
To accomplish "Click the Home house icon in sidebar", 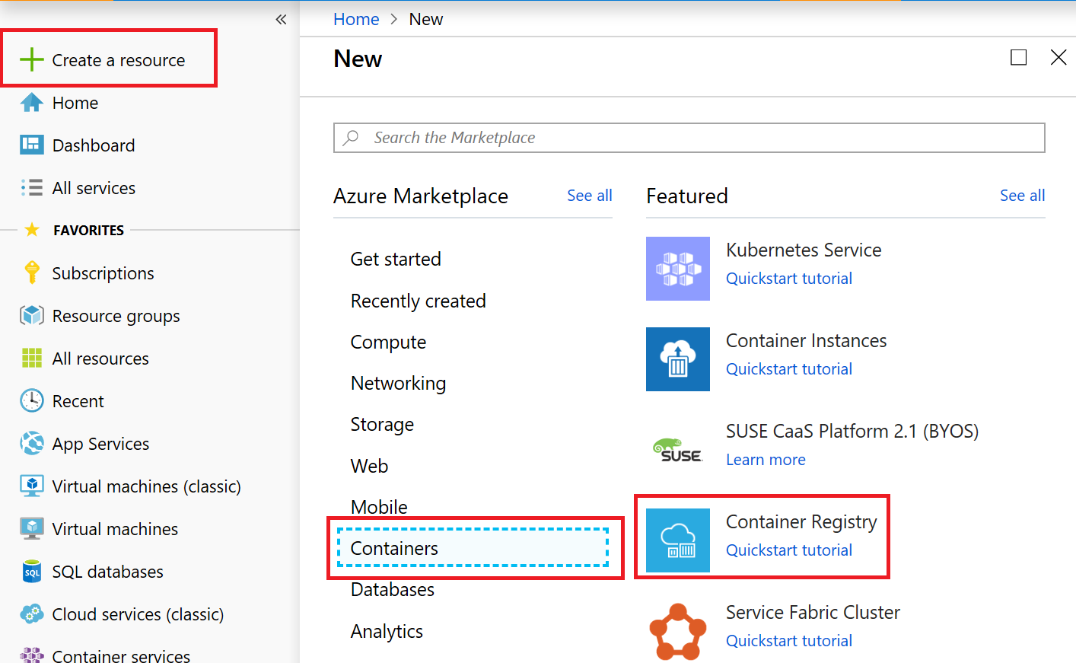I will point(32,103).
